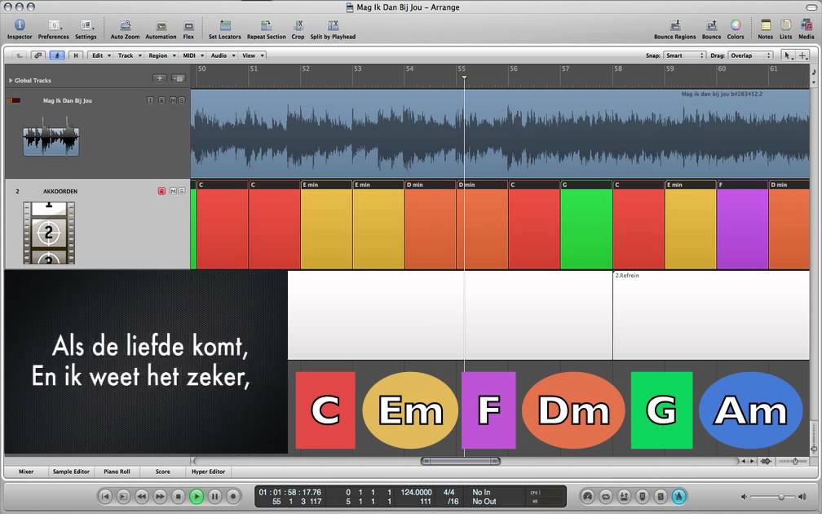Open the Piano Roll tab
The image size is (822, 514).
[x=117, y=472]
